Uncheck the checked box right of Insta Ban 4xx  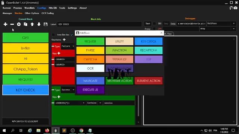click(x=72, y=35)
